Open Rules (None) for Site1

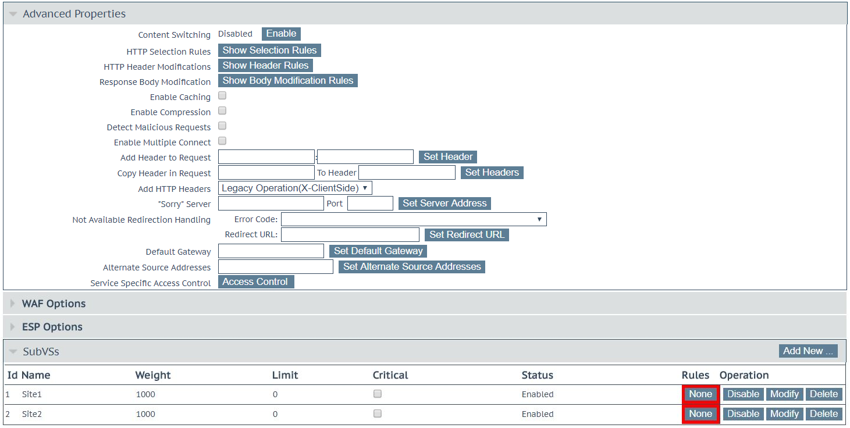click(x=700, y=394)
